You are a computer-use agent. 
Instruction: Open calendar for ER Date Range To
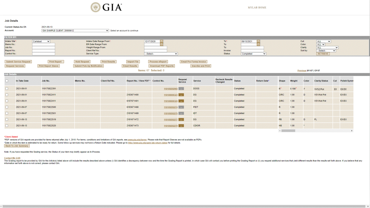coord(258,45)
